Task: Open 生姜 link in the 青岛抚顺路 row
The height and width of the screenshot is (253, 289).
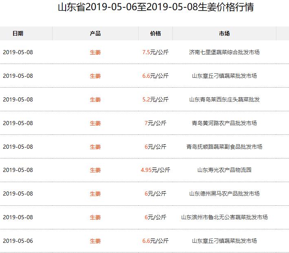Action: pos(95,147)
